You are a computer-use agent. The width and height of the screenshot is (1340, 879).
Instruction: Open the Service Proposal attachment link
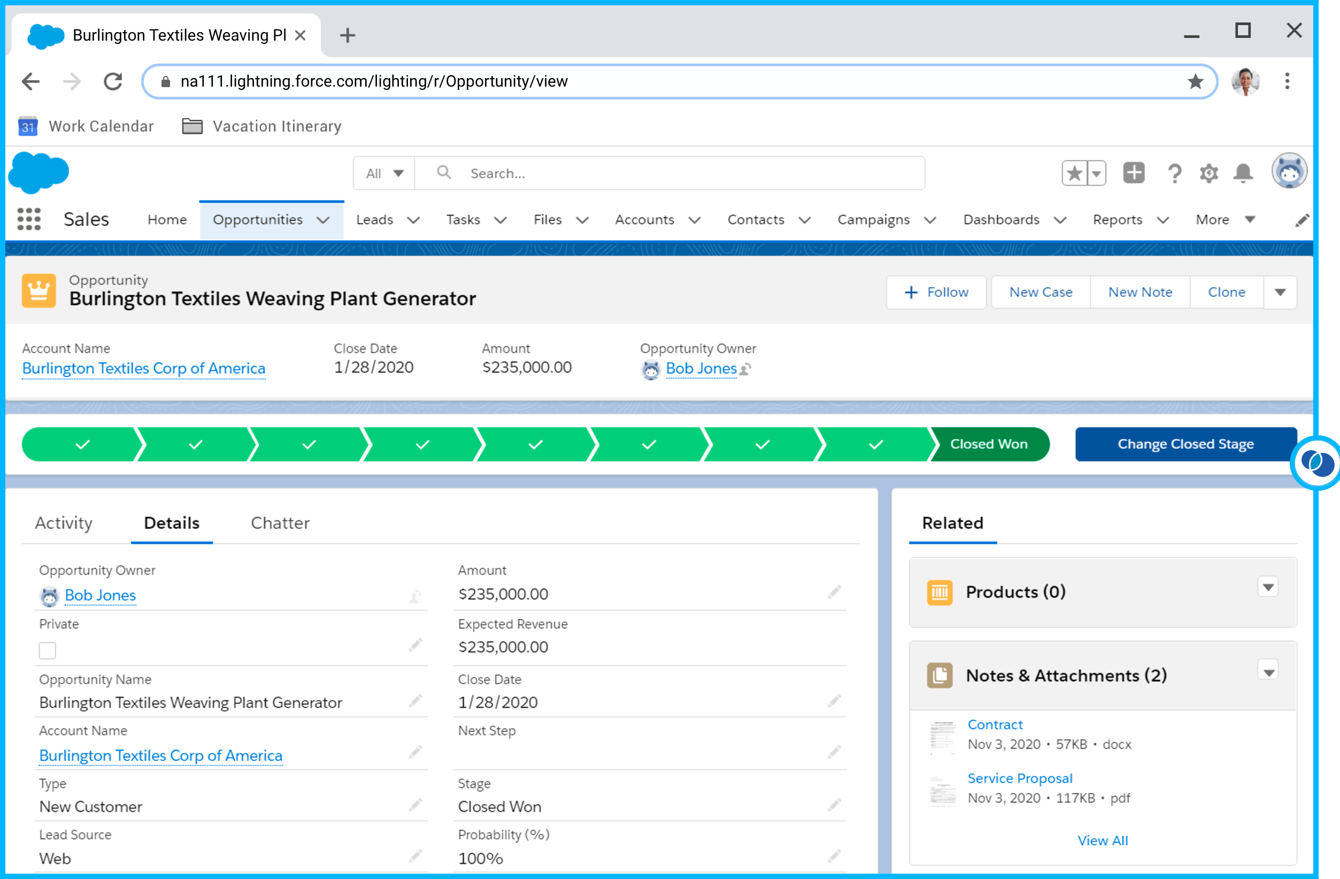point(1020,778)
